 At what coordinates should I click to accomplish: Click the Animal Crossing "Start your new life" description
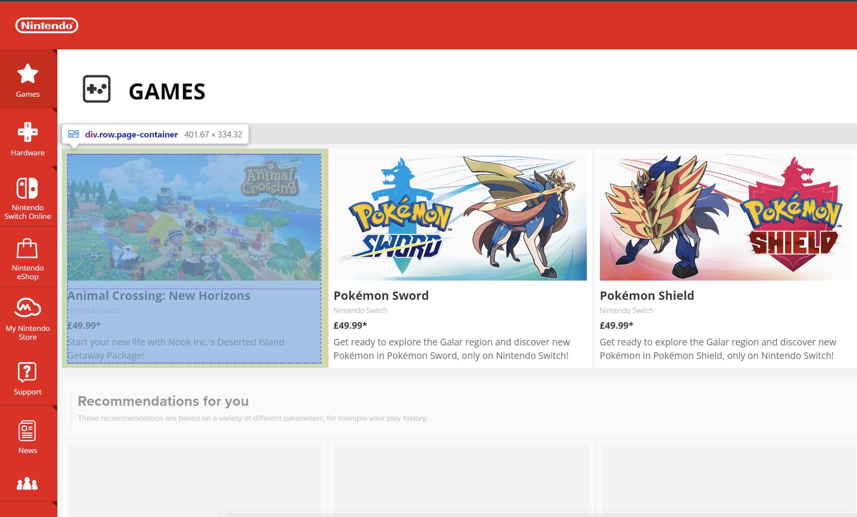point(176,349)
